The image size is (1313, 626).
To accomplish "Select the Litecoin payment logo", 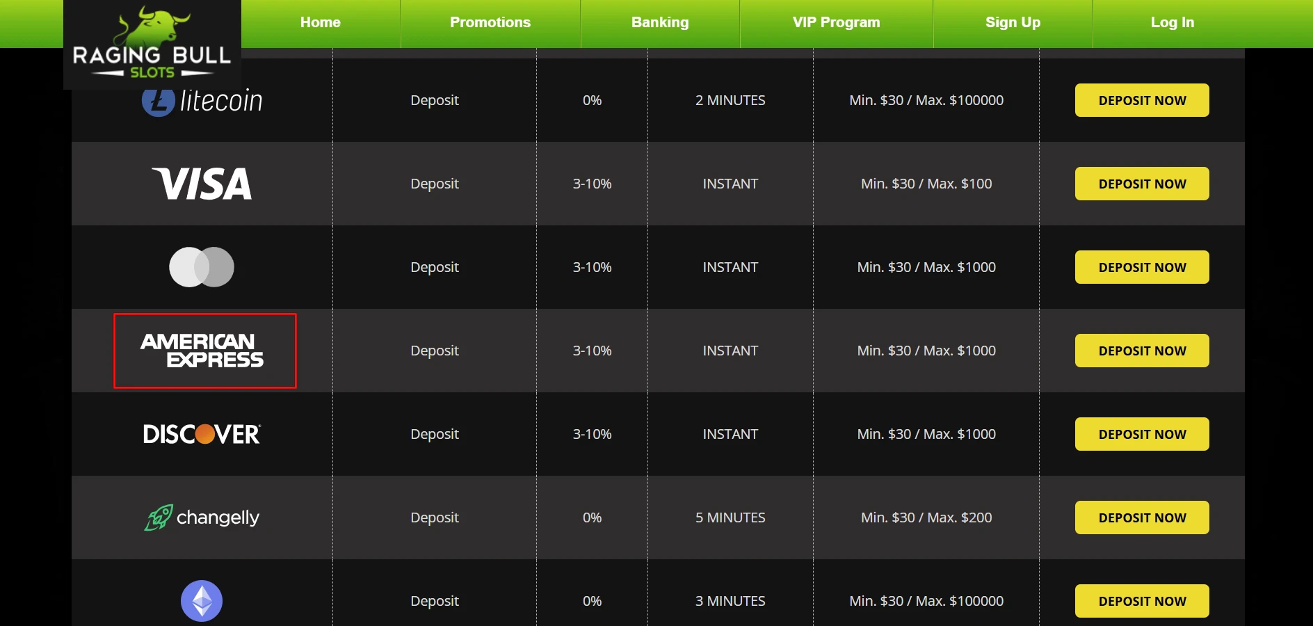I will tap(202, 102).
